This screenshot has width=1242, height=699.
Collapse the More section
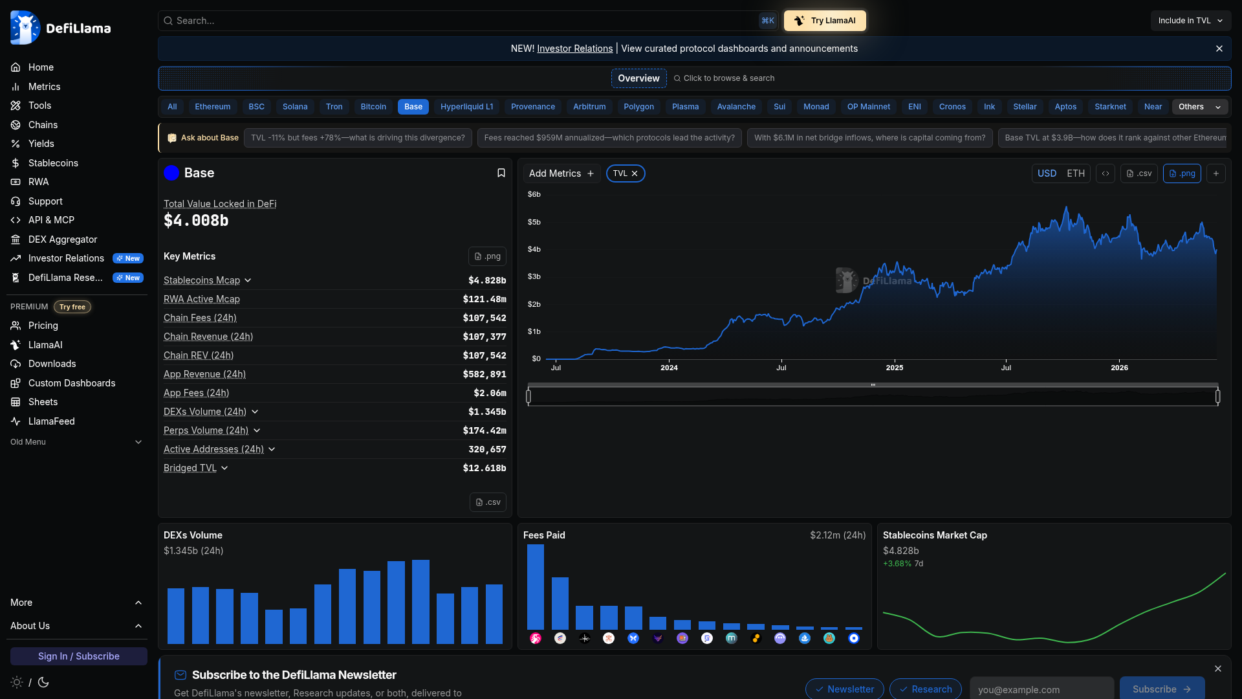click(77, 603)
